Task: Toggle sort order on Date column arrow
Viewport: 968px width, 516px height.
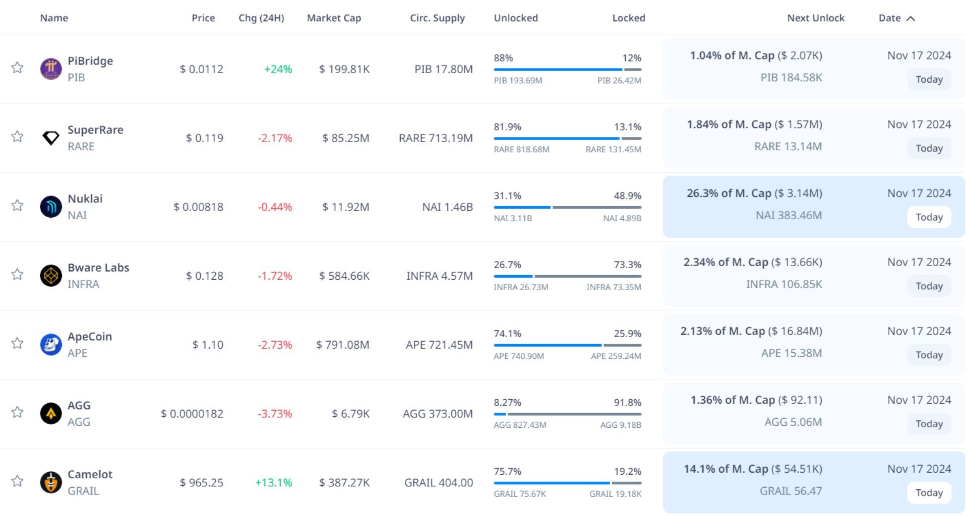Action: point(911,19)
